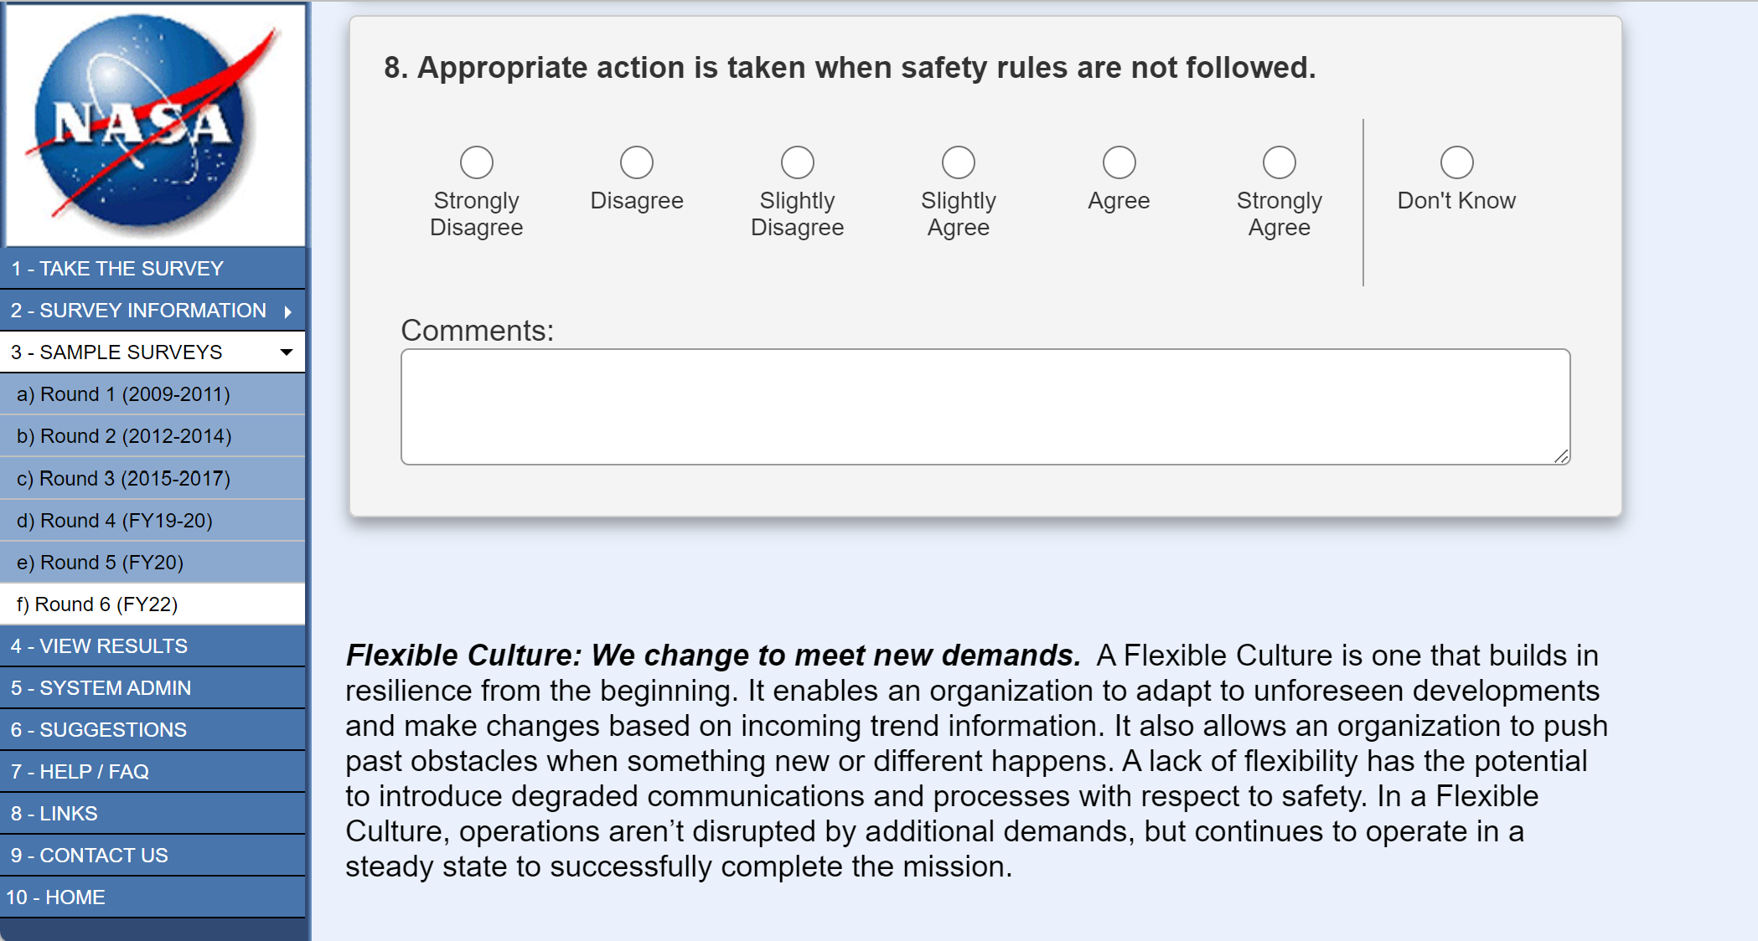Screen dimensions: 1758x941
Task: Open Round 4 (FY19-20) sample survey
Action: coord(115,521)
